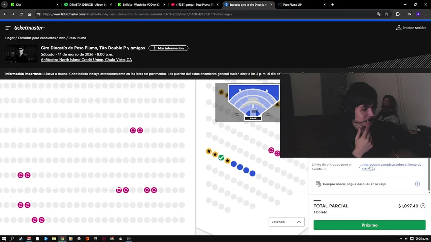Click the Más información button

pos(168,48)
